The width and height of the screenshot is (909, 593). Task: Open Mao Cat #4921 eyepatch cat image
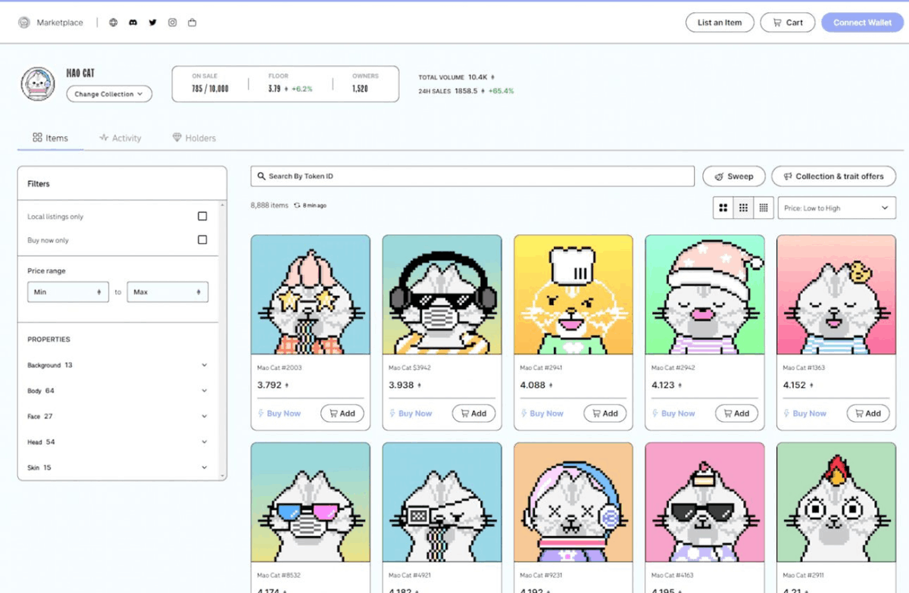tap(442, 502)
